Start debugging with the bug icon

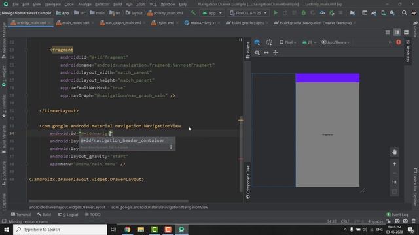(304, 13)
